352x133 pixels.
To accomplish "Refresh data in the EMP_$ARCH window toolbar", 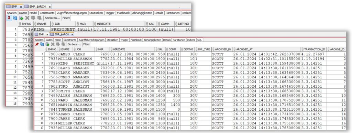I will [42, 44].
